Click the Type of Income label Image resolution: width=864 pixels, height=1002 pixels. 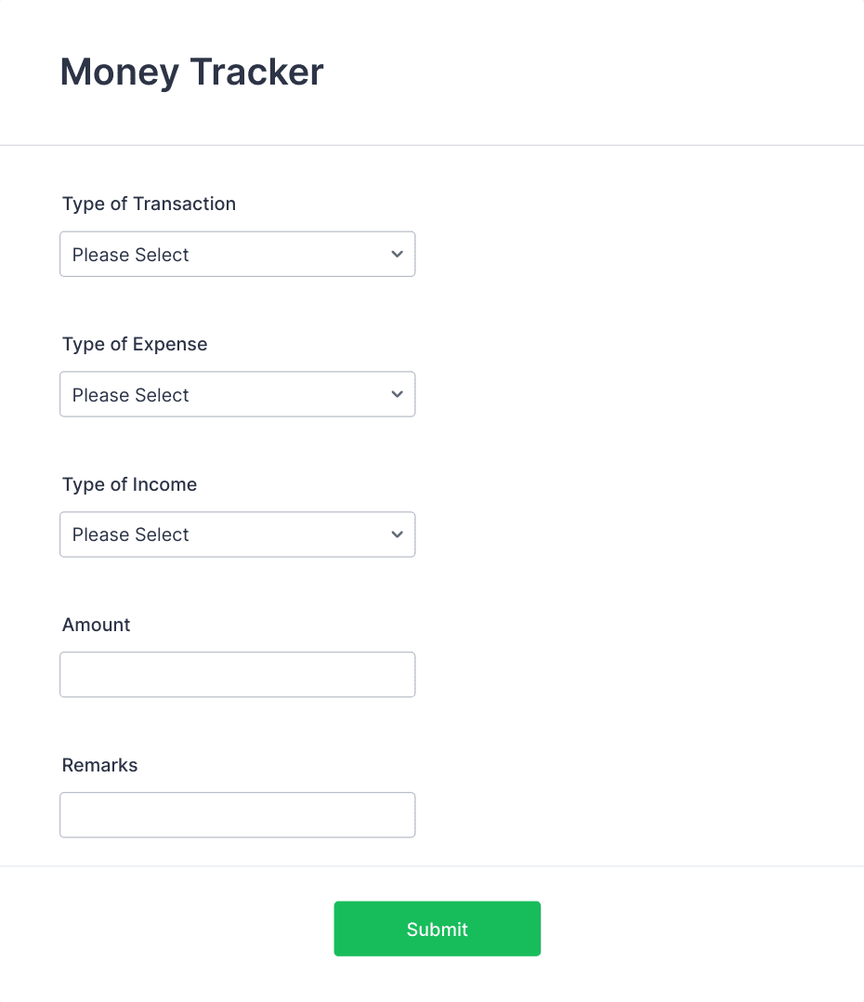(x=130, y=484)
